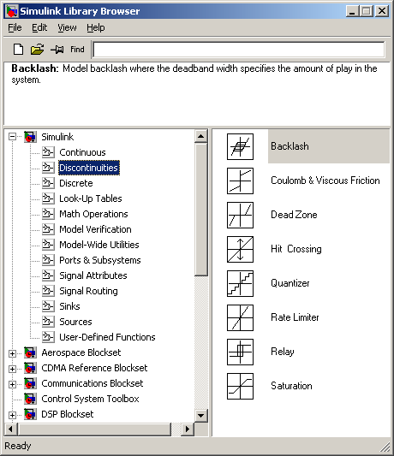
Task: Click the tree horizontal scrollbar thumb
Action: 94,429
